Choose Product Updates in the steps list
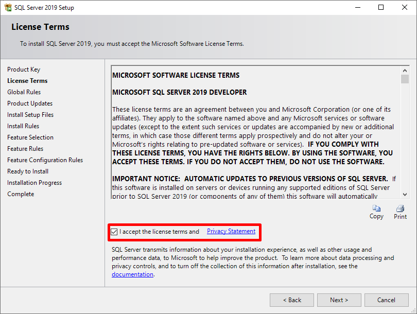 click(30, 103)
